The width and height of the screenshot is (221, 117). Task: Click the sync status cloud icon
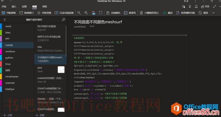(x=184, y=6)
